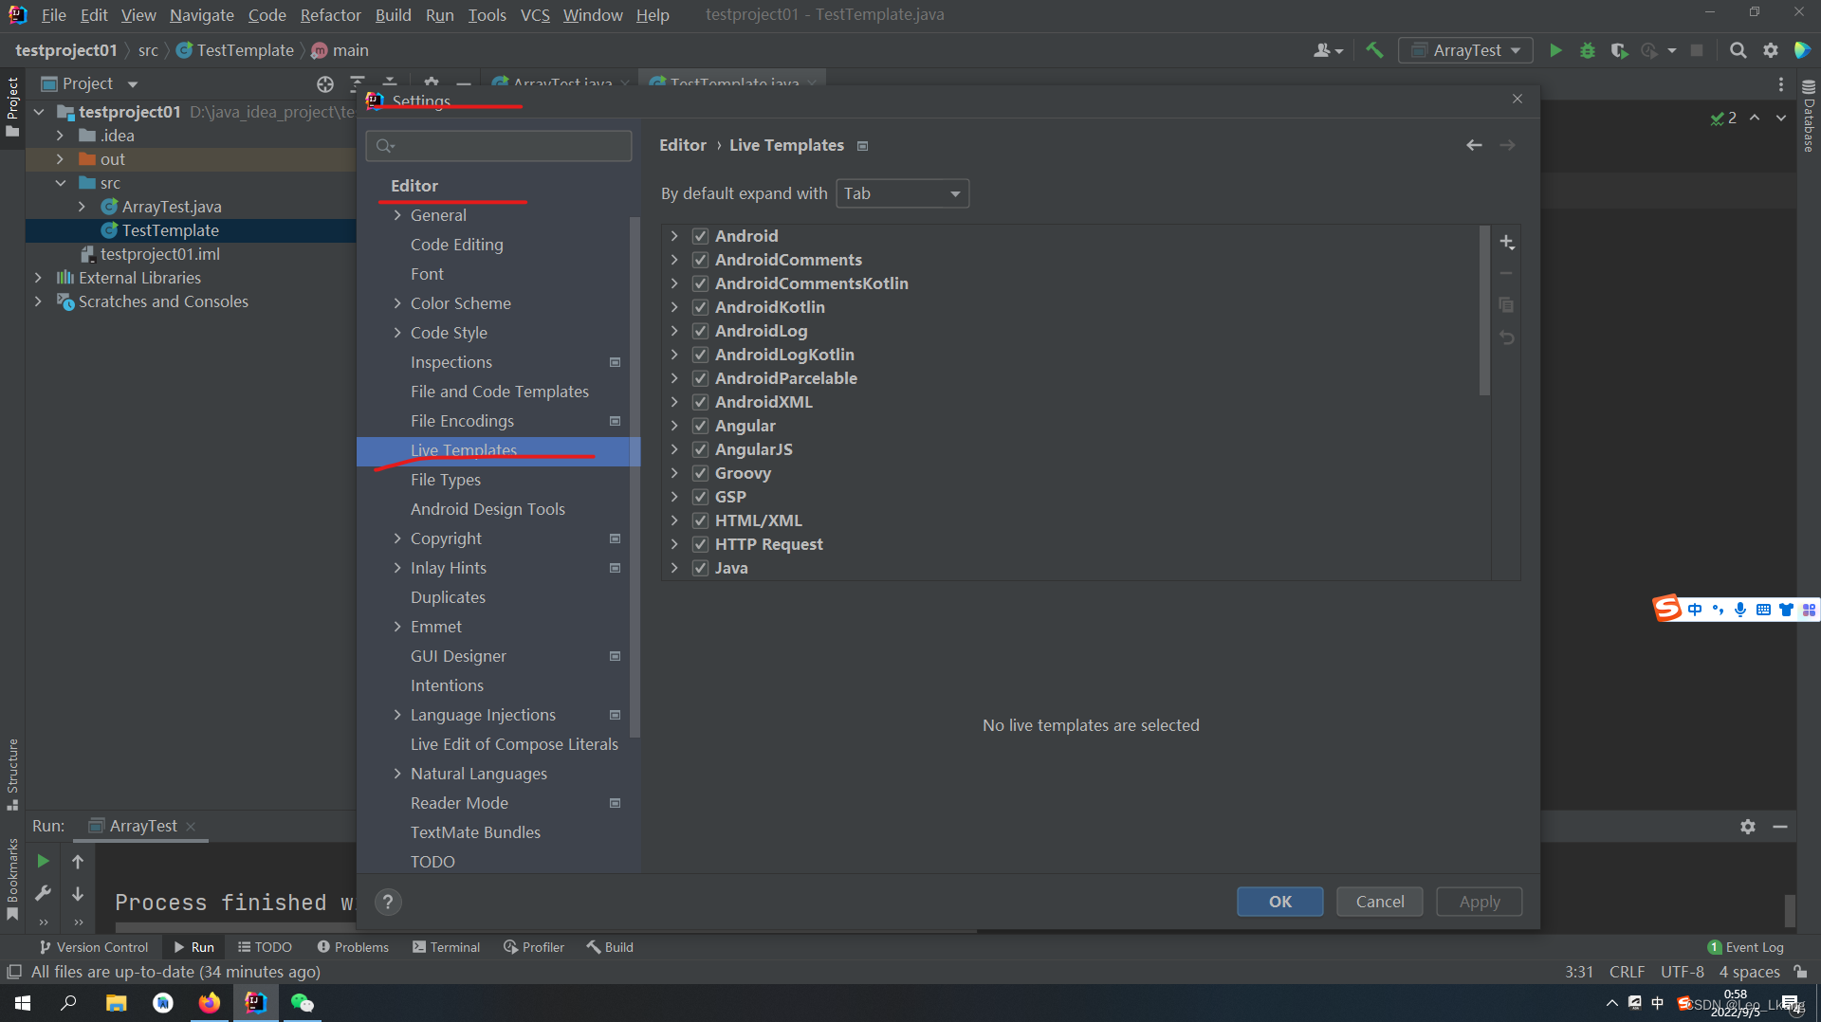This screenshot has width=1821, height=1022.
Task: Expand the Code Style settings node
Action: tap(397, 333)
